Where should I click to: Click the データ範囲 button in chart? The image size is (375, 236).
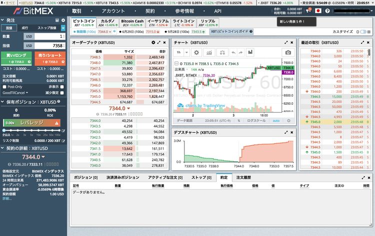(x=184, y=121)
